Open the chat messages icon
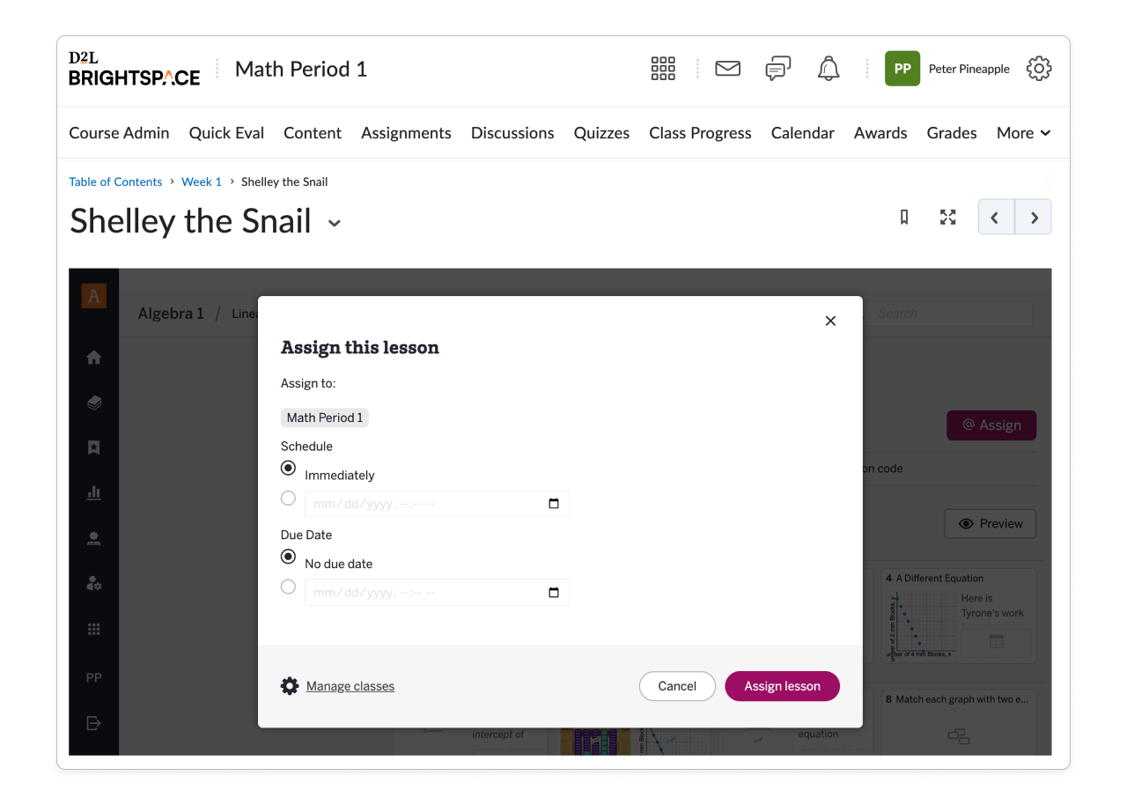Viewport: 1127px width, 805px height. (777, 68)
